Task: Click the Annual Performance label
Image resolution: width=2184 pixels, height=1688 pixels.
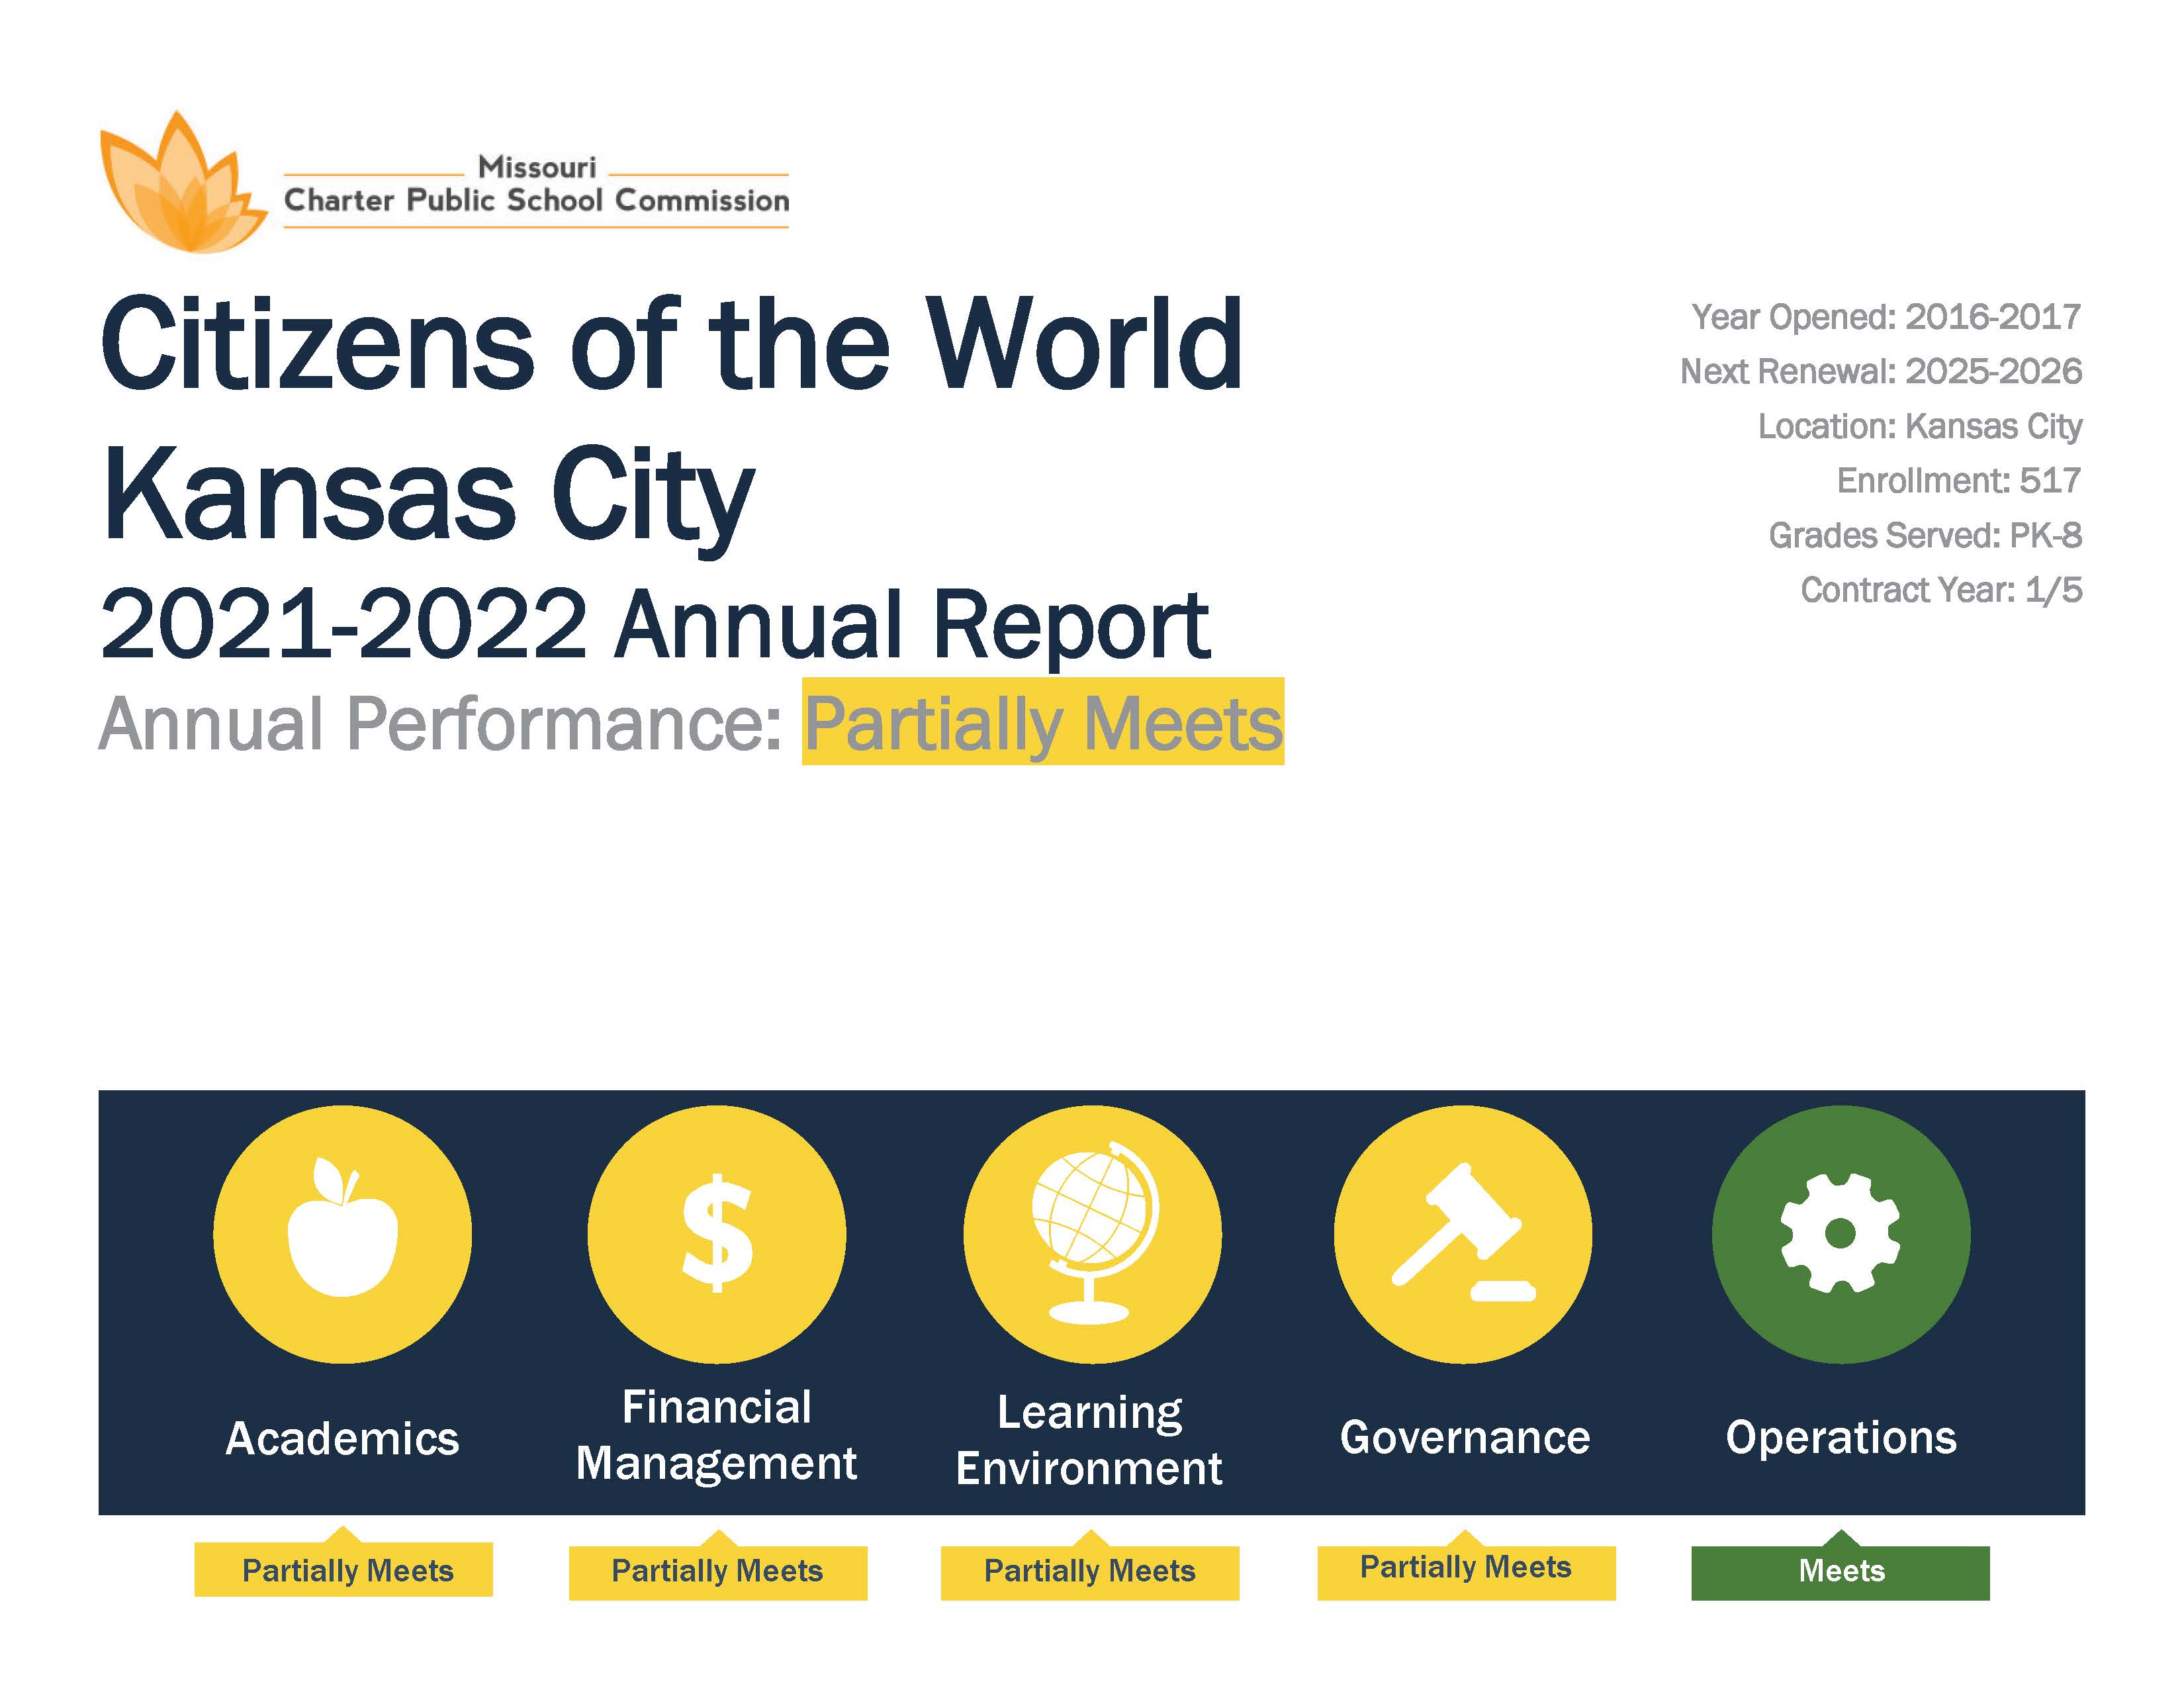Action: point(440,723)
